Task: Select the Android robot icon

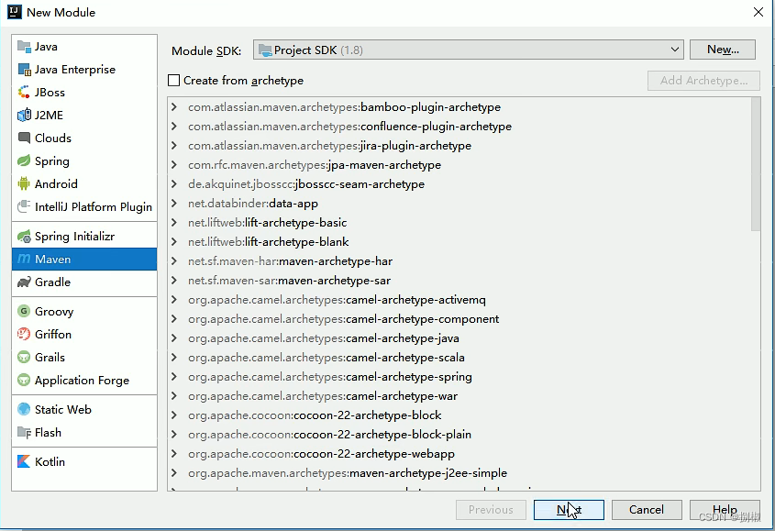Action: pyautogui.click(x=24, y=184)
